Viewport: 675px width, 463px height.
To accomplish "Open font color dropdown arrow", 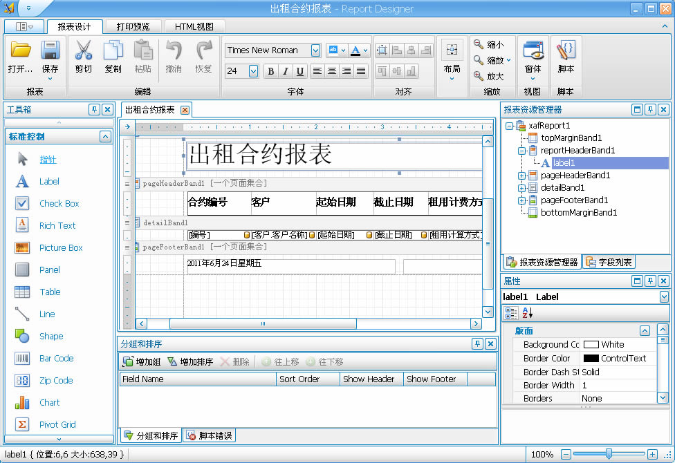I will (x=365, y=50).
